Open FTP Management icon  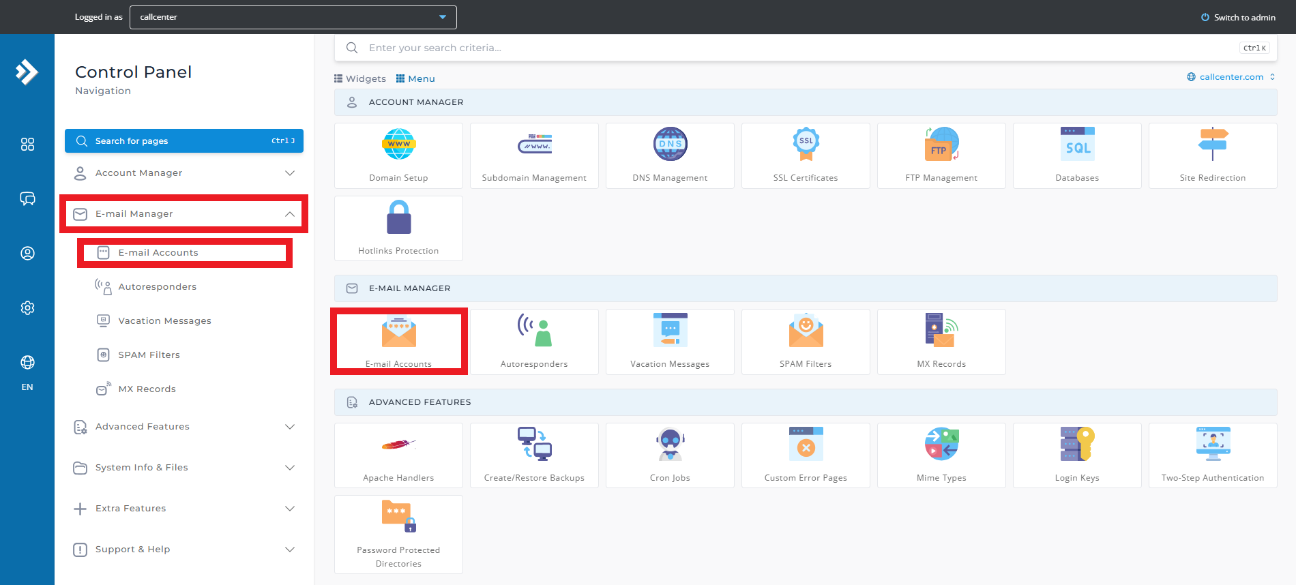coord(941,145)
